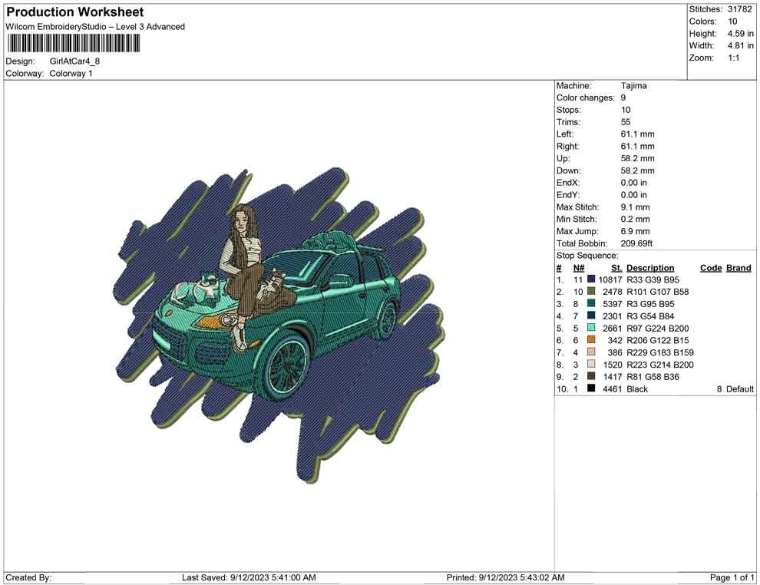Click the embroidered car design preview

pos(280,322)
